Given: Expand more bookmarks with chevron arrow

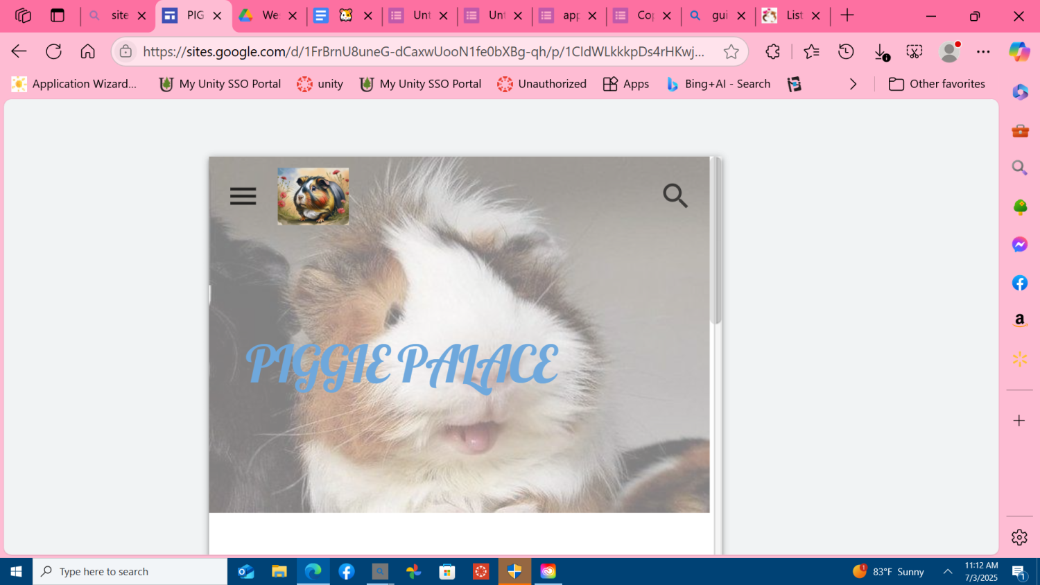Looking at the screenshot, I should pyautogui.click(x=853, y=84).
